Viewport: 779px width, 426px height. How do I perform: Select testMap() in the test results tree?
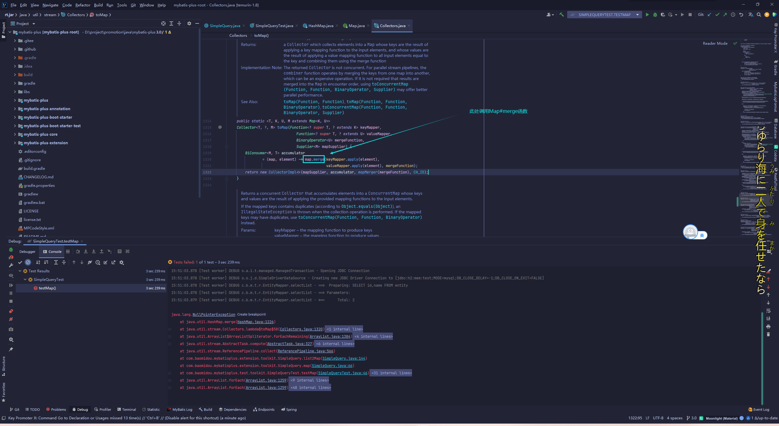(x=47, y=288)
